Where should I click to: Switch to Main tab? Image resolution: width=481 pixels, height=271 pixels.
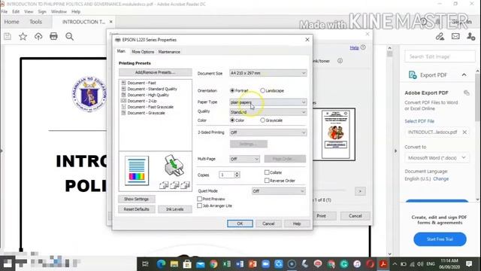pyautogui.click(x=121, y=51)
